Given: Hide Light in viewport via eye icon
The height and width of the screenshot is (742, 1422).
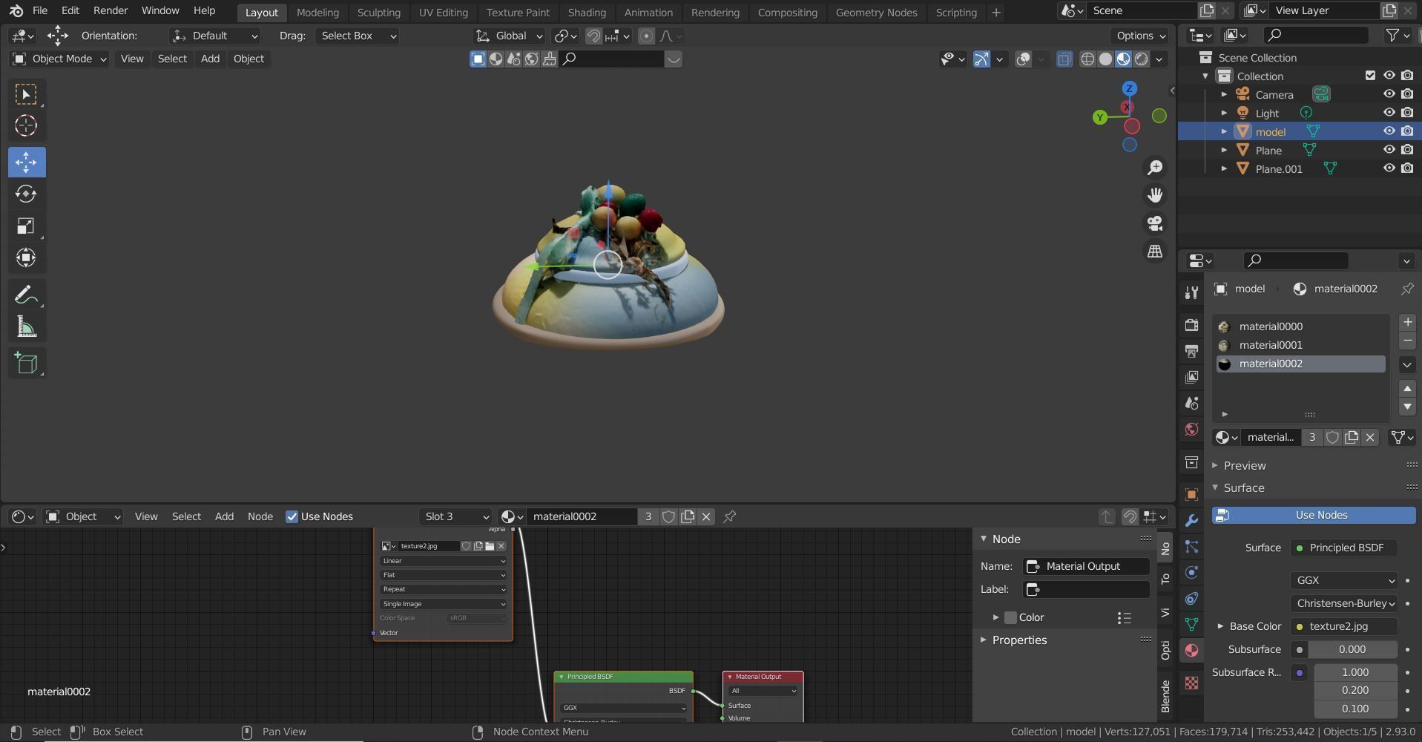Looking at the screenshot, I should pyautogui.click(x=1389, y=113).
